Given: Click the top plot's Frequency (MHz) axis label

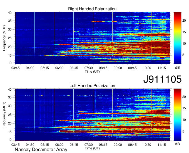Looking at the screenshot, I should tap(4, 38).
